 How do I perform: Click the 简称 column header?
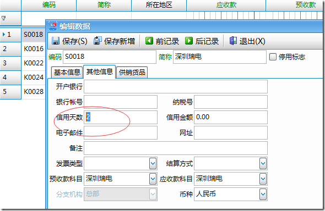104,5
